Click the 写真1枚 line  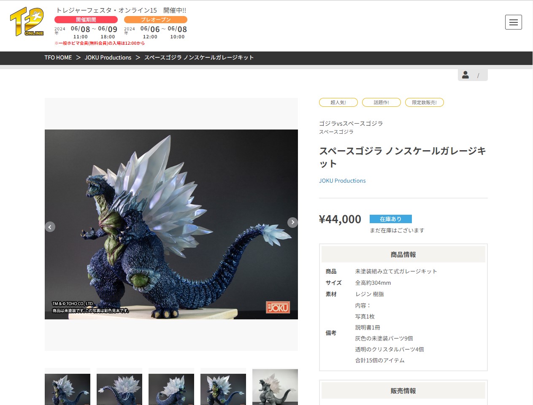tap(365, 316)
